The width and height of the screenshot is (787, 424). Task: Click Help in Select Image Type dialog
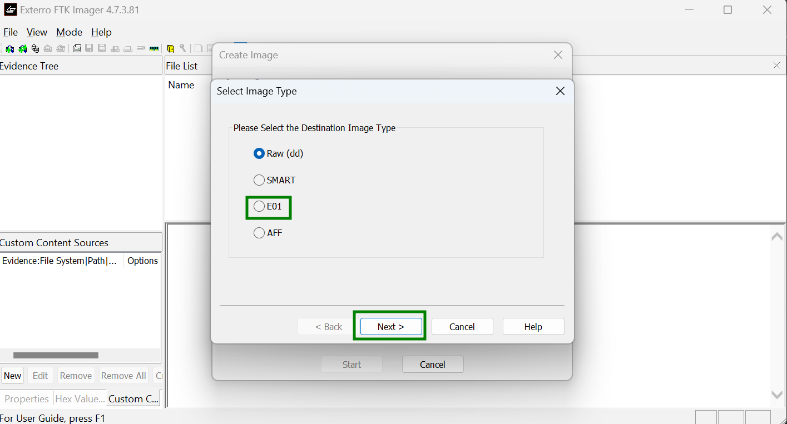coord(533,327)
